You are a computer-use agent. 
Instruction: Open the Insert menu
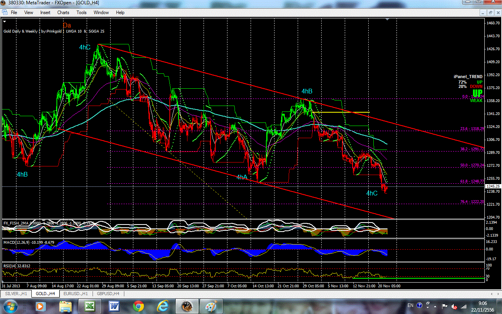point(45,13)
